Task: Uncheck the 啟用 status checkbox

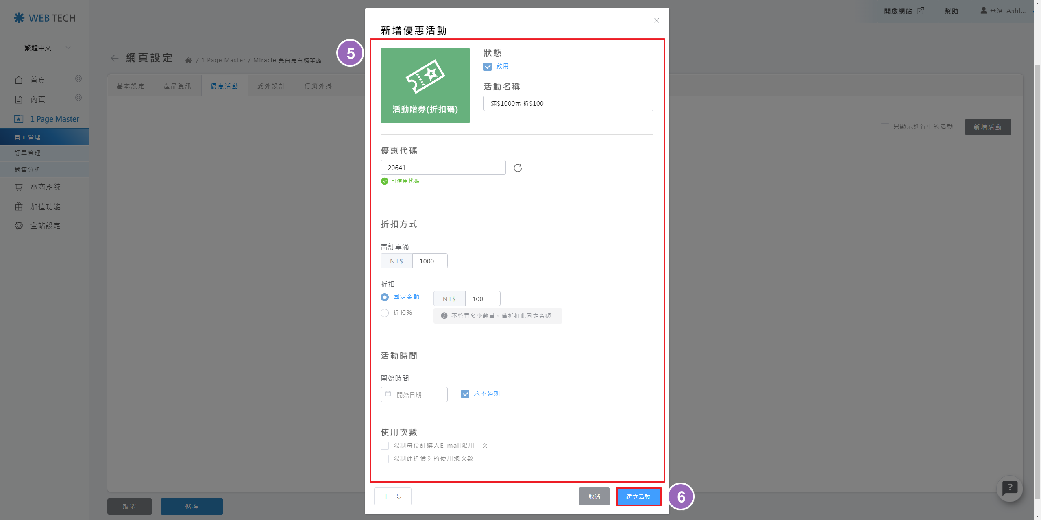Action: click(488, 66)
